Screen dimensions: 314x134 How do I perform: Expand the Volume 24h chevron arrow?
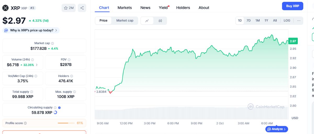click(37, 65)
